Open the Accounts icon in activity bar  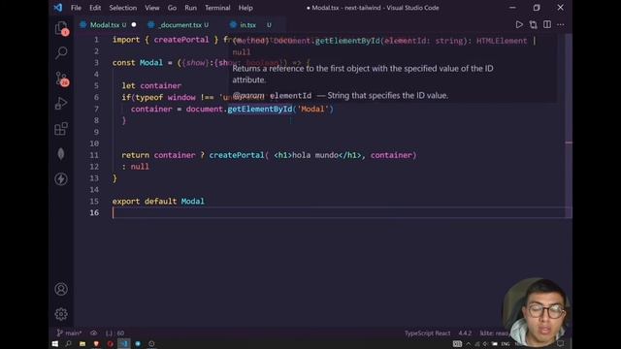coord(61,289)
